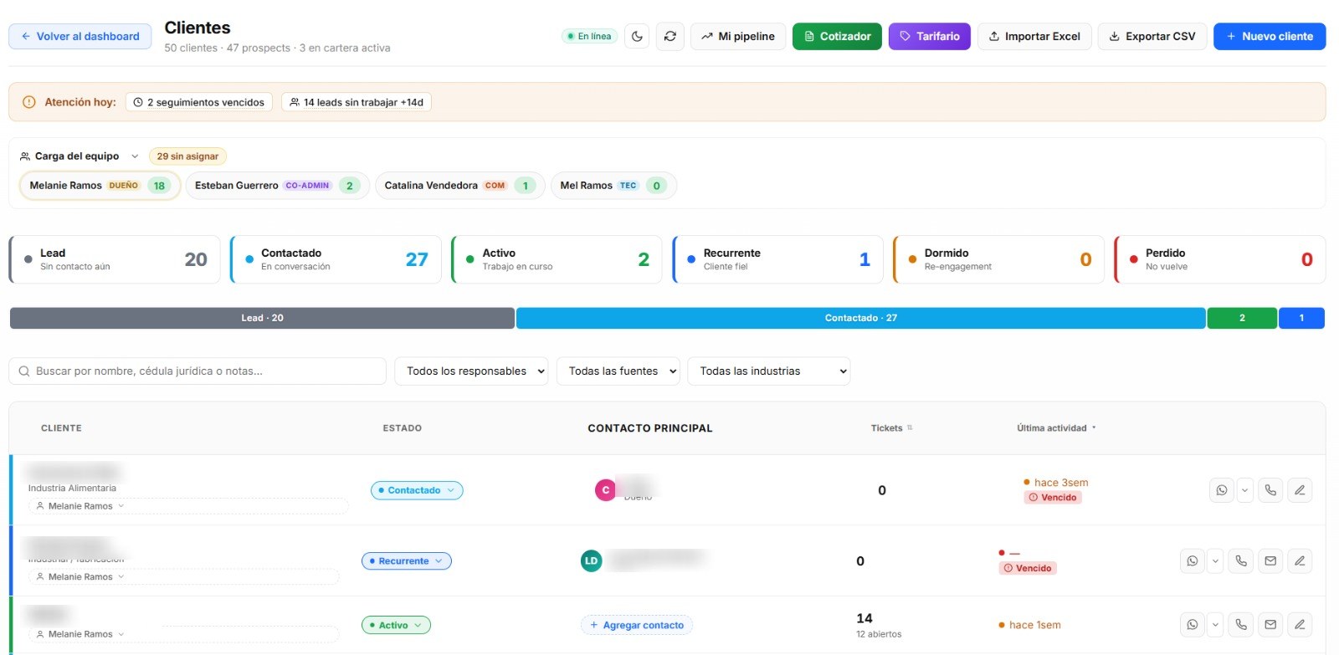
Task: Open 14 leads sin trabajar alert
Action: tap(357, 102)
